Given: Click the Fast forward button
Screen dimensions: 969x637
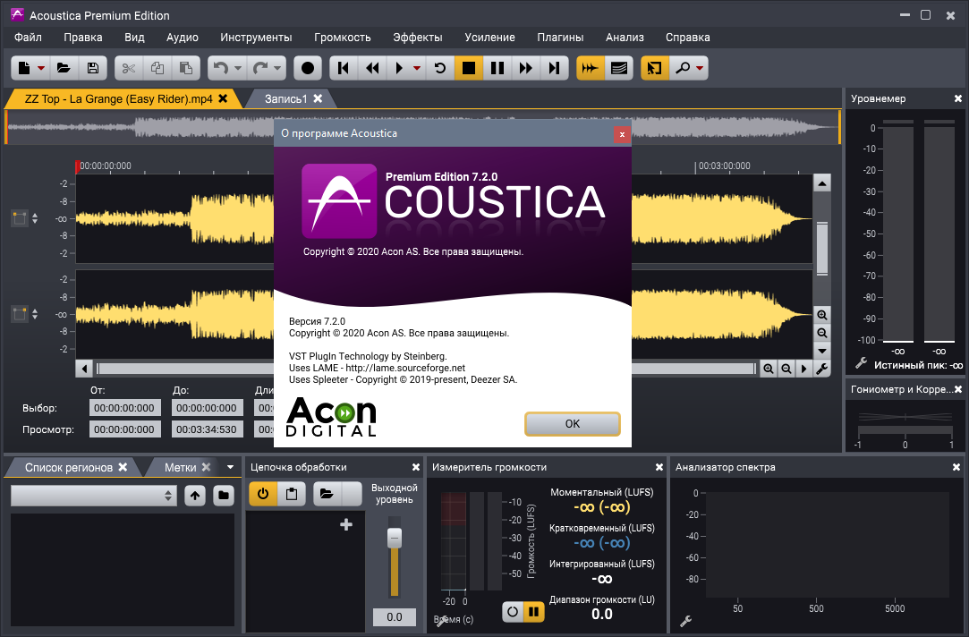Looking at the screenshot, I should [526, 68].
